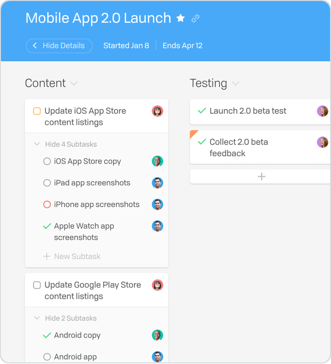
Task: Collapse the Hide 2 Subtasks section
Action: point(65,318)
